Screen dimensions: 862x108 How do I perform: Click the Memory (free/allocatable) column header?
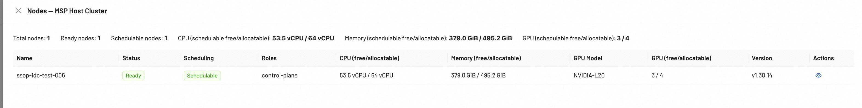[486, 58]
